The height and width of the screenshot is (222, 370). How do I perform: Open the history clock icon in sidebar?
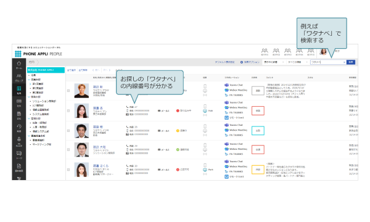[x=19, y=126]
